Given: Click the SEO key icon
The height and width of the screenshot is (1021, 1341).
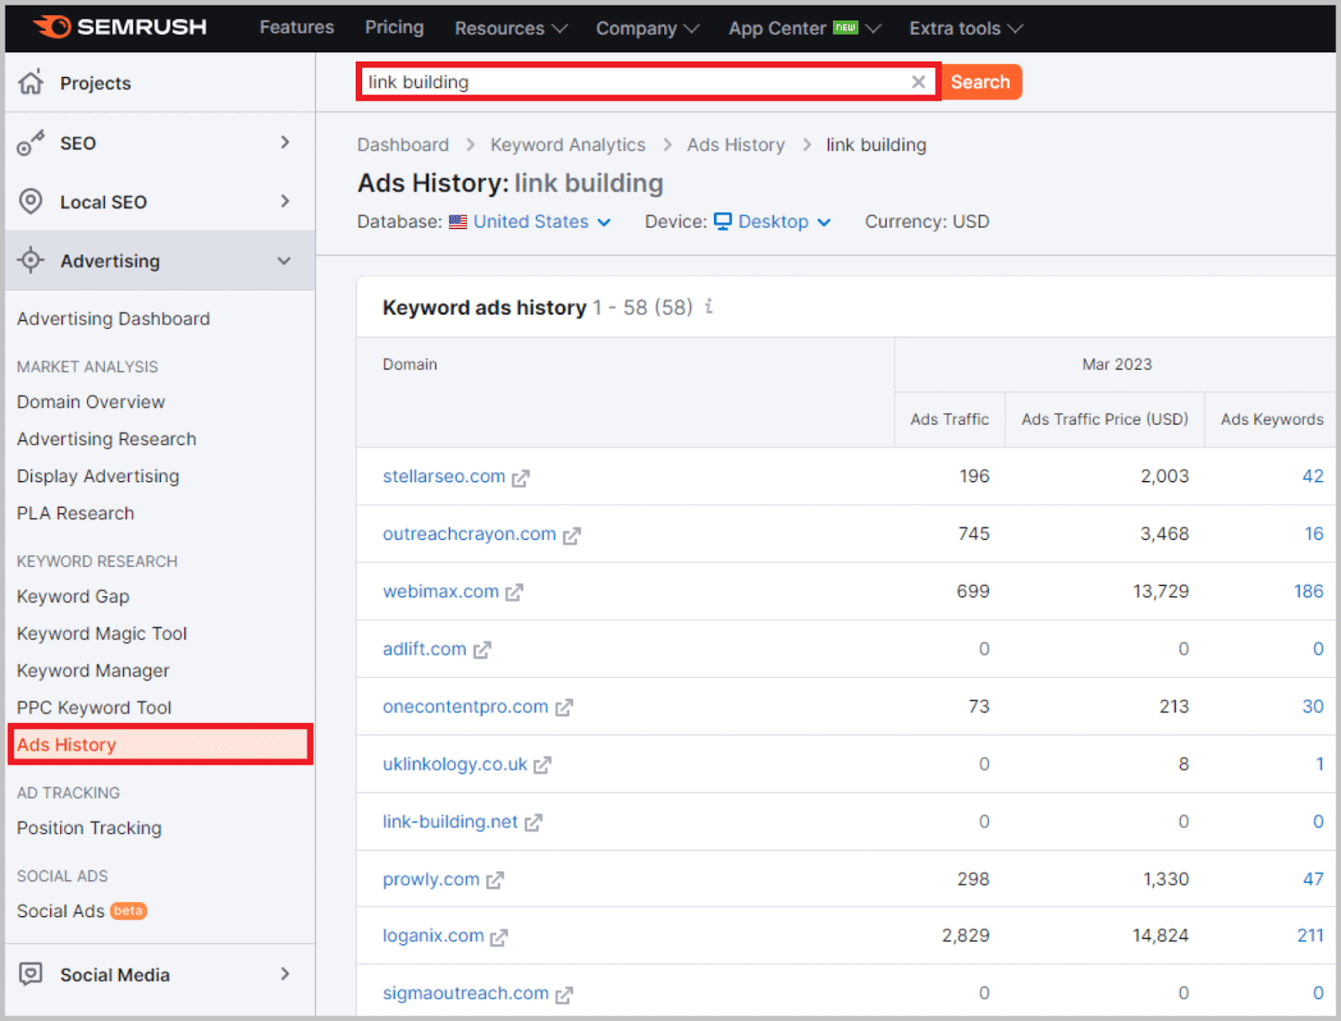Looking at the screenshot, I should [30, 143].
